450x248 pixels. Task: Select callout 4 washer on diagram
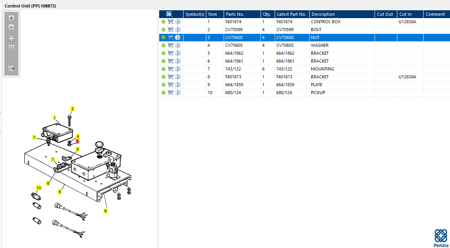click(x=77, y=136)
